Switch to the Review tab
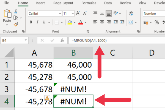 pos(125,3)
